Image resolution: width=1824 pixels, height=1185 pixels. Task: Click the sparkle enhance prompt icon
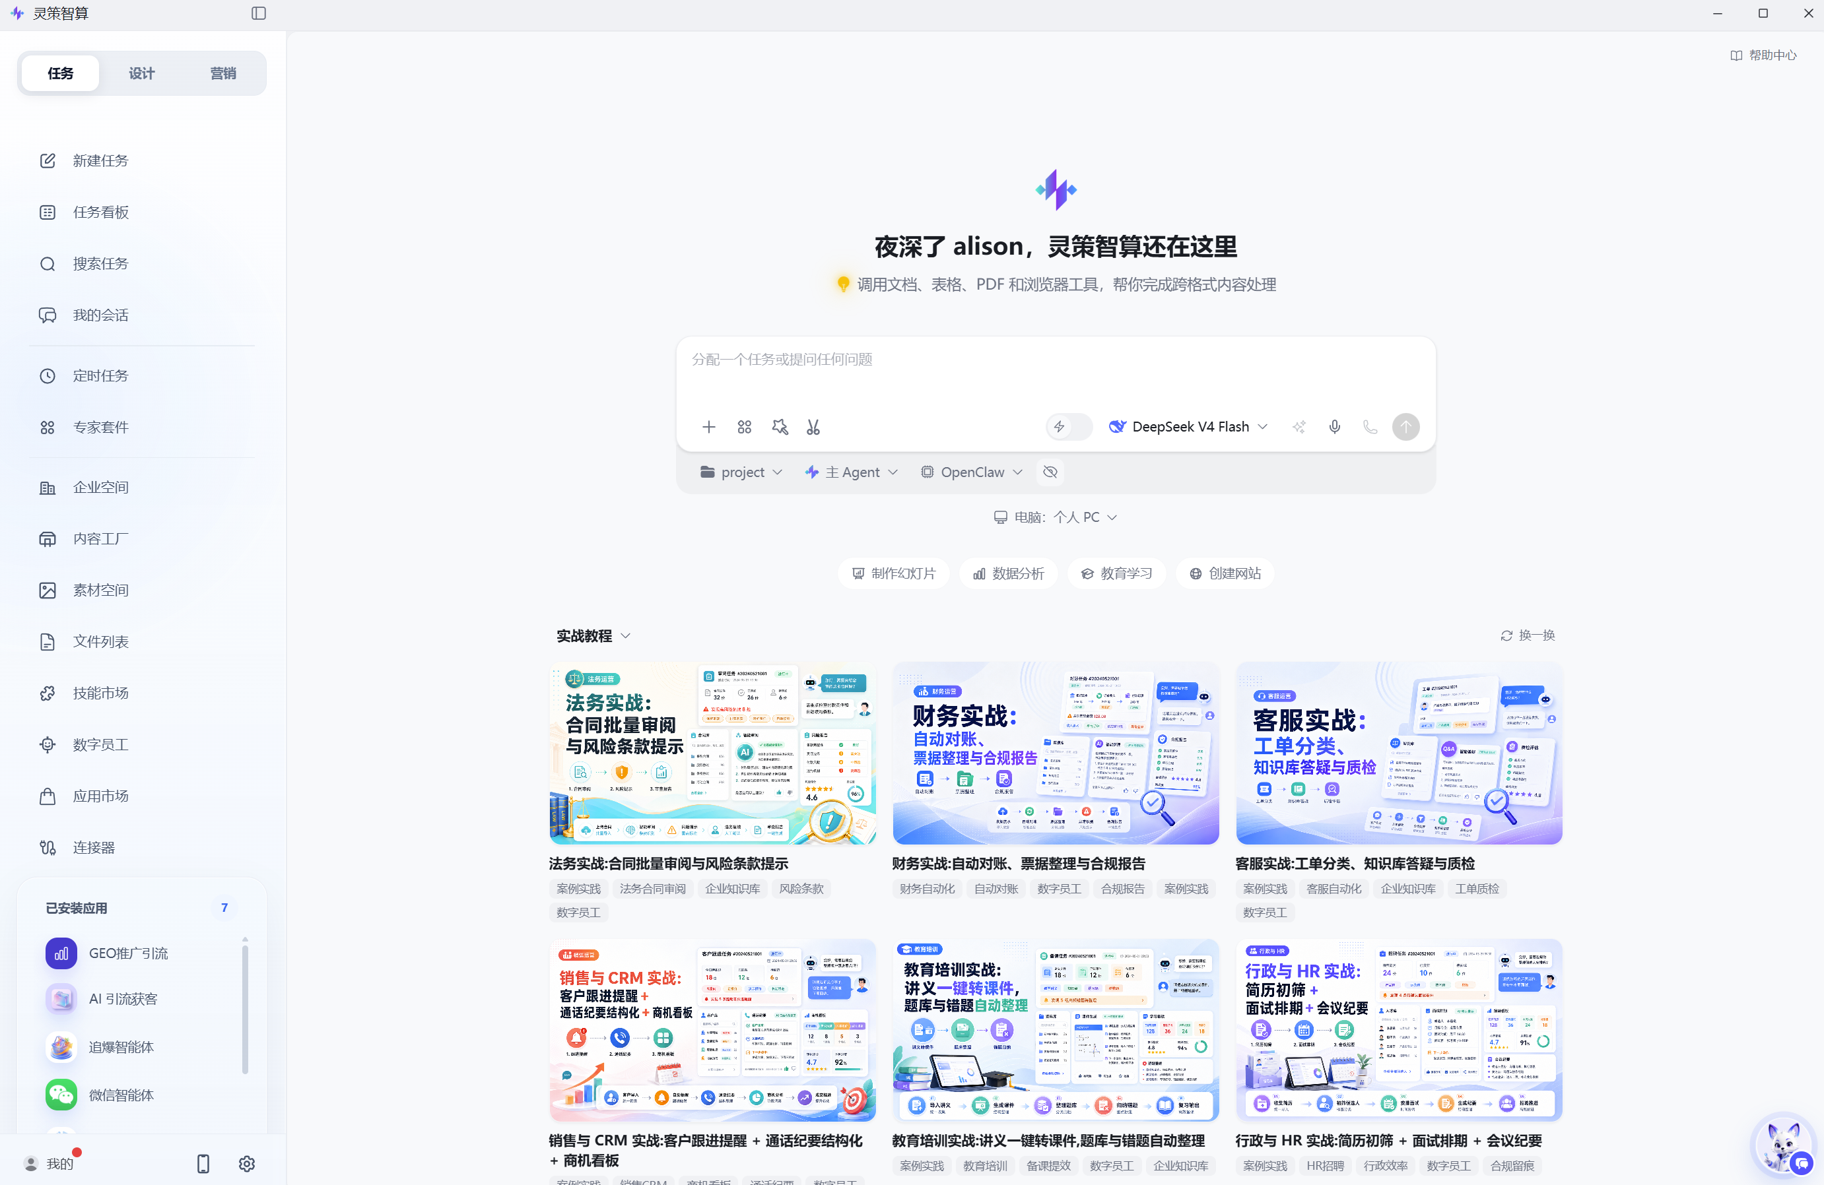point(1299,427)
